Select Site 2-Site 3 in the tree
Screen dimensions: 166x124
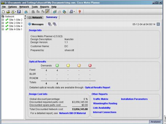point(16,23)
